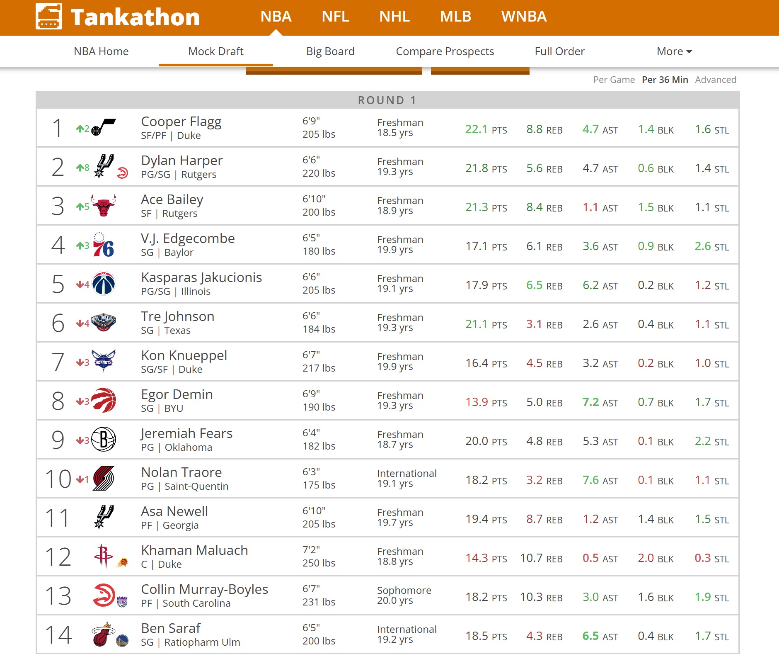779x654 pixels.
Task: Select Per 36 Min stats view
Action: (665, 80)
